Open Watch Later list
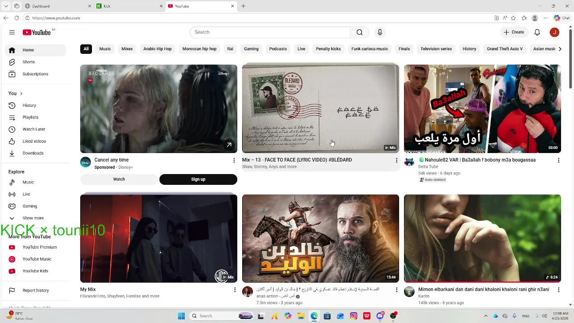The height and width of the screenshot is (323, 574). pyautogui.click(x=36, y=129)
